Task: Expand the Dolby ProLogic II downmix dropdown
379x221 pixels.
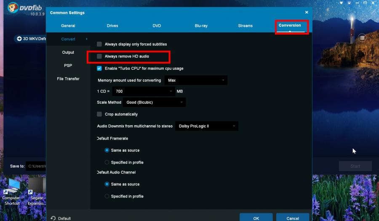Action: [x=207, y=126]
